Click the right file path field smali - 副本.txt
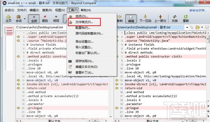Screen dimensions: 210x122 click(x=151, y=27)
